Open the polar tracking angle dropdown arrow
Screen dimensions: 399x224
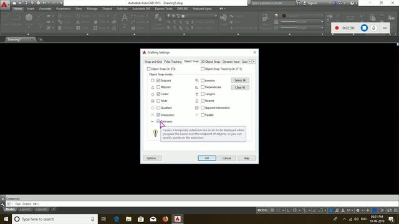point(299,210)
